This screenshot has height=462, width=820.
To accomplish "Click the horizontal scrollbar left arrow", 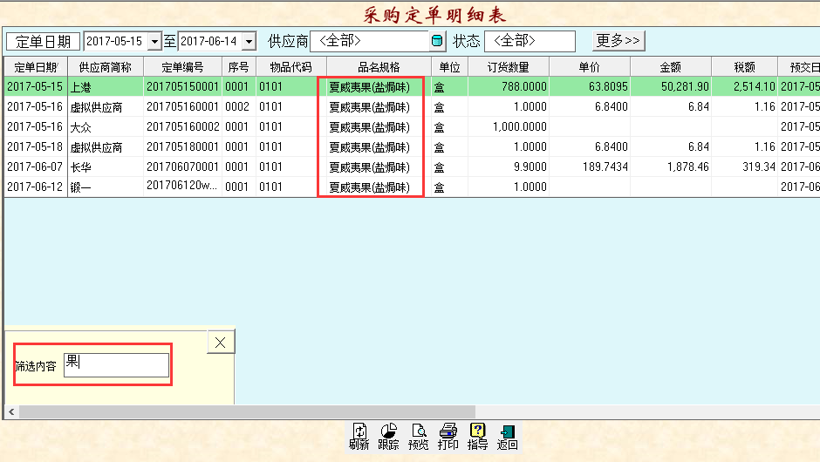I will pyautogui.click(x=11, y=411).
